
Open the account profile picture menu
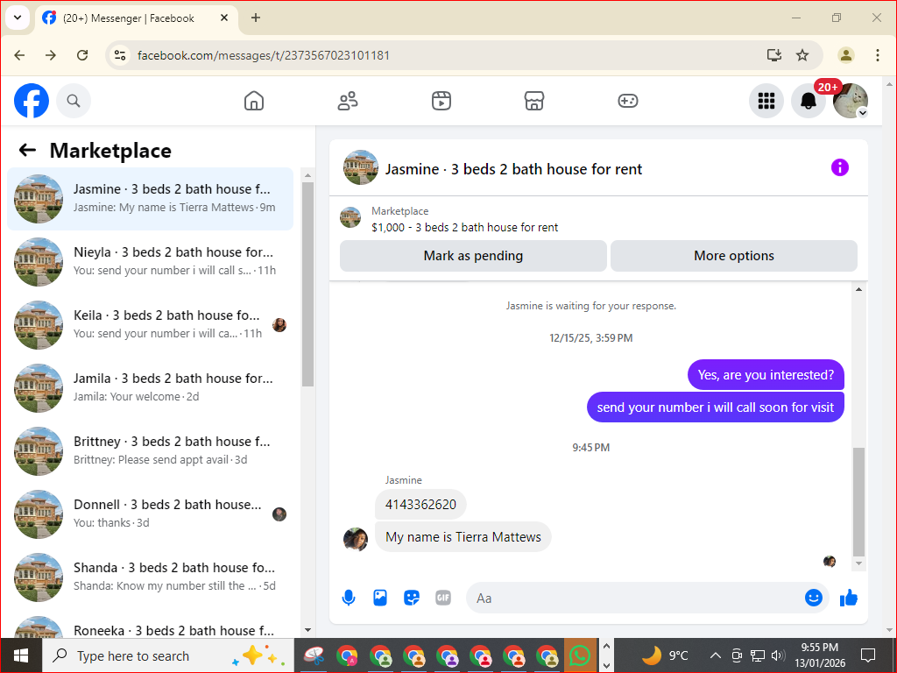pos(851,101)
